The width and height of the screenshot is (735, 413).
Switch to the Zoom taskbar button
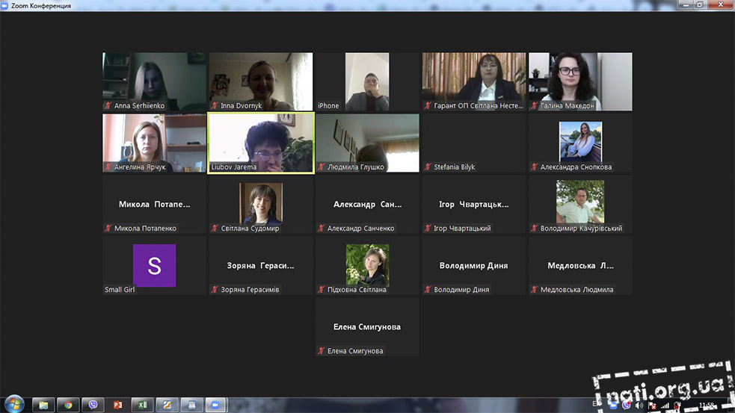pyautogui.click(x=215, y=405)
